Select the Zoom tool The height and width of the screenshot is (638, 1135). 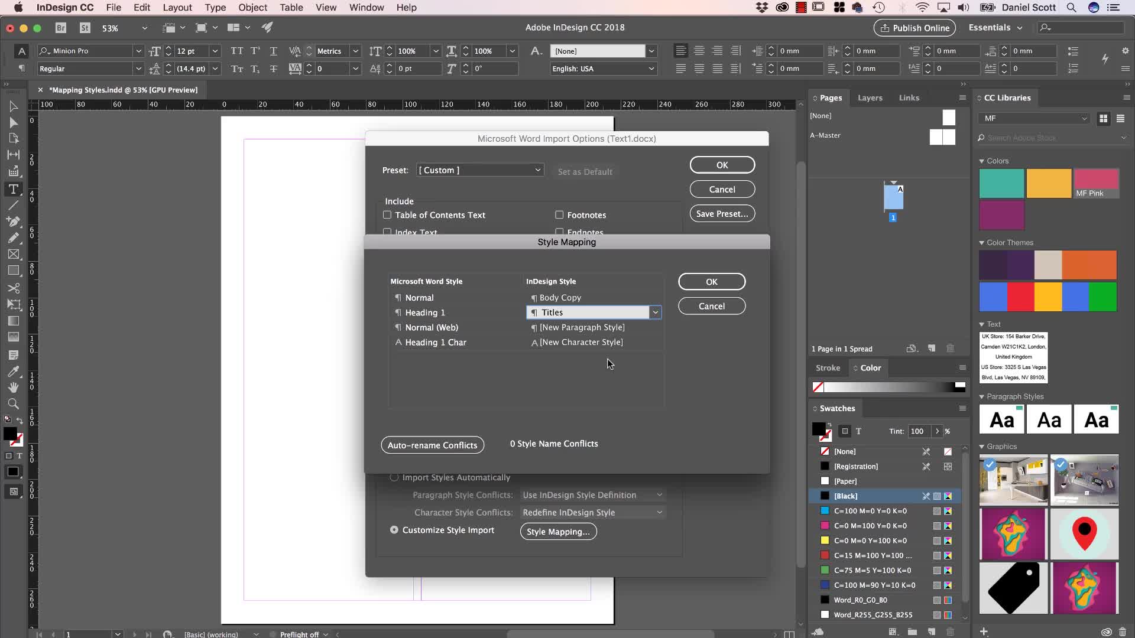(x=13, y=404)
